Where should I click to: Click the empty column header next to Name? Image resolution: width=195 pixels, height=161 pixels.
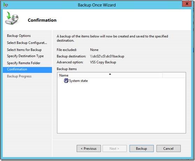174,75
